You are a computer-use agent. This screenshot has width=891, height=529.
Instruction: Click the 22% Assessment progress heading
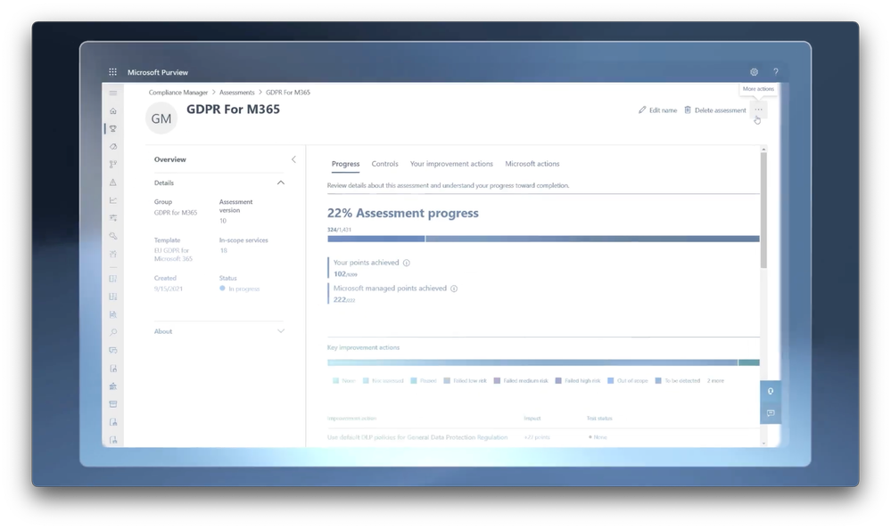[403, 213]
